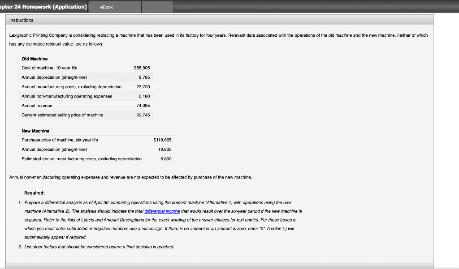Select the blank tab beside eBook
The width and height of the screenshot is (459, 269).
click(158, 7)
